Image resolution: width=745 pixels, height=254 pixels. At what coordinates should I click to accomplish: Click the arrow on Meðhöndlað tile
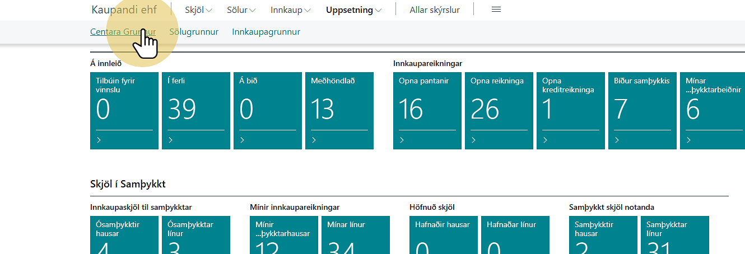pyautogui.click(x=314, y=140)
